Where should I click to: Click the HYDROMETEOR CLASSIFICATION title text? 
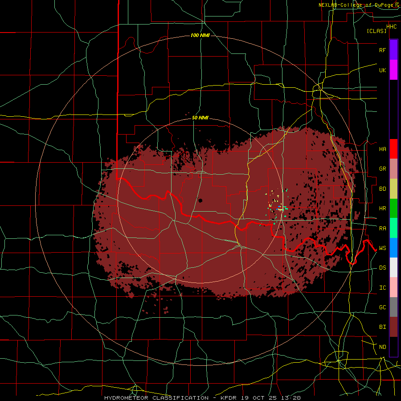pos(156,398)
